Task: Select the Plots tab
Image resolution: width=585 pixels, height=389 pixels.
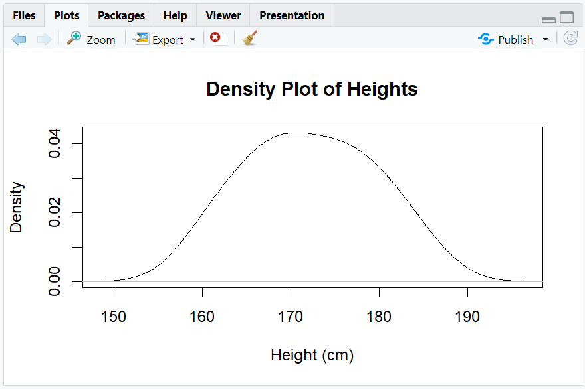Action: 66,15
